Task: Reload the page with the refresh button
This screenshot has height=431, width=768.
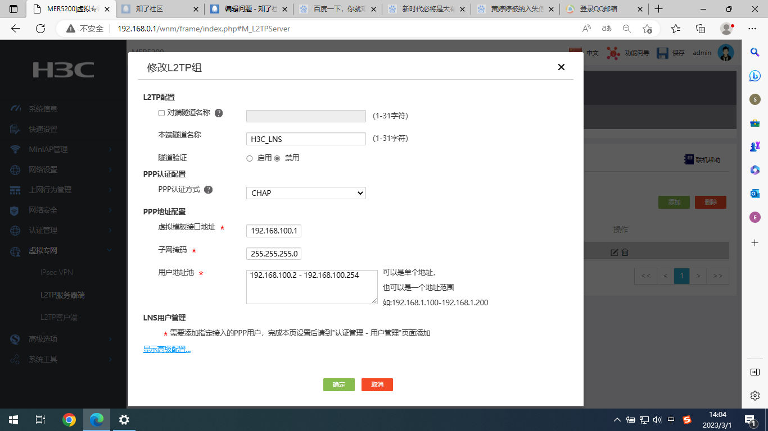Action: [x=40, y=29]
